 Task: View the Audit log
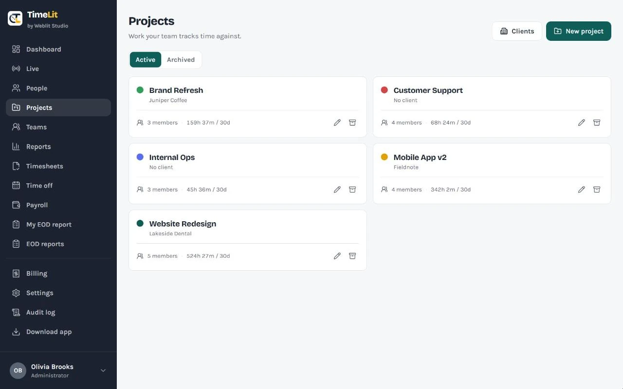coord(58,312)
